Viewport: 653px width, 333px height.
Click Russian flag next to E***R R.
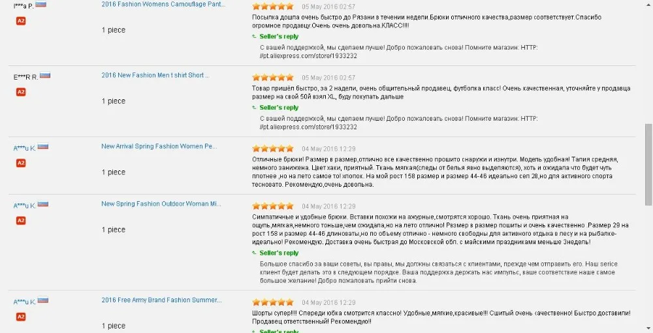coord(45,75)
